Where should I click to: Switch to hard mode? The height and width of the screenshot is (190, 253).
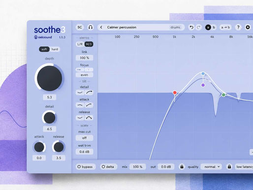[x=55, y=49]
